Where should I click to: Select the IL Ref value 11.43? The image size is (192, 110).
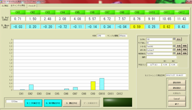point(182,19)
